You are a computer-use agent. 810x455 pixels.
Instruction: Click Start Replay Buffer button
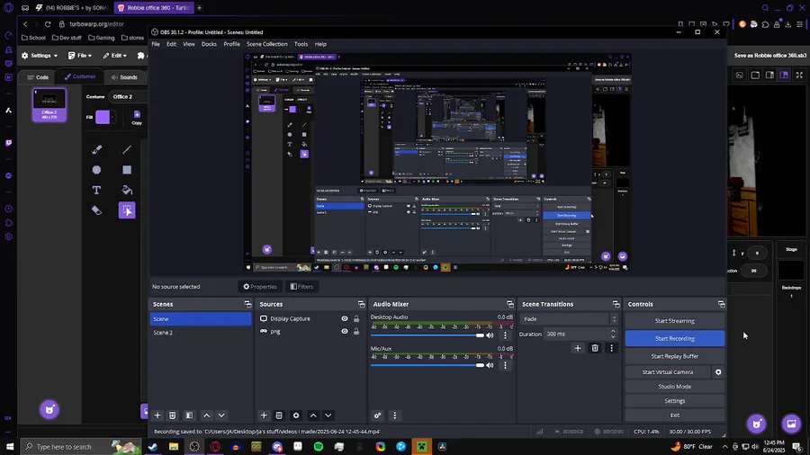click(675, 356)
